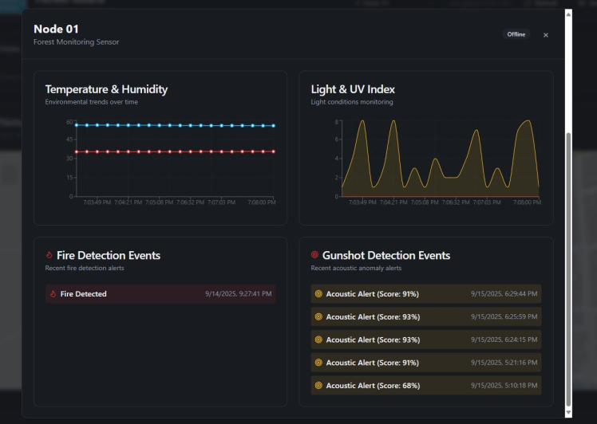This screenshot has height=424, width=597.
Task: Click the flame icon beside Fire Detection Events
Action: point(49,256)
